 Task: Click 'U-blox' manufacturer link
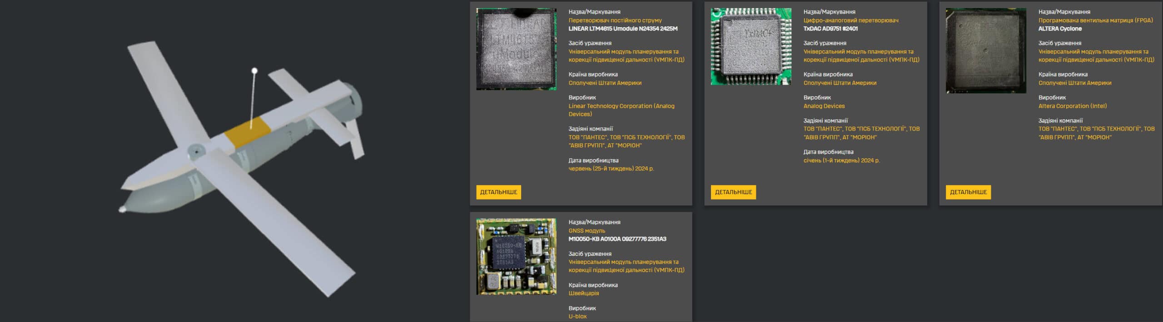577,317
